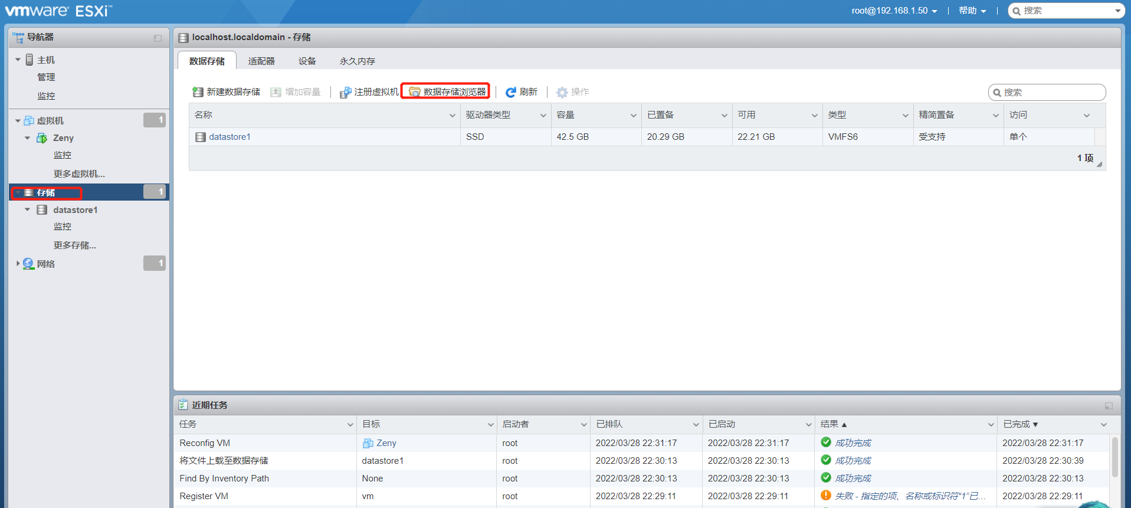Screen dimensions: 1131x508
Task: Click the magnifier icon in datastore search box
Action: (997, 93)
